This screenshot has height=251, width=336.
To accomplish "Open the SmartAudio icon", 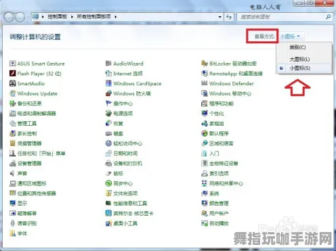I will pyautogui.click(x=12, y=83).
